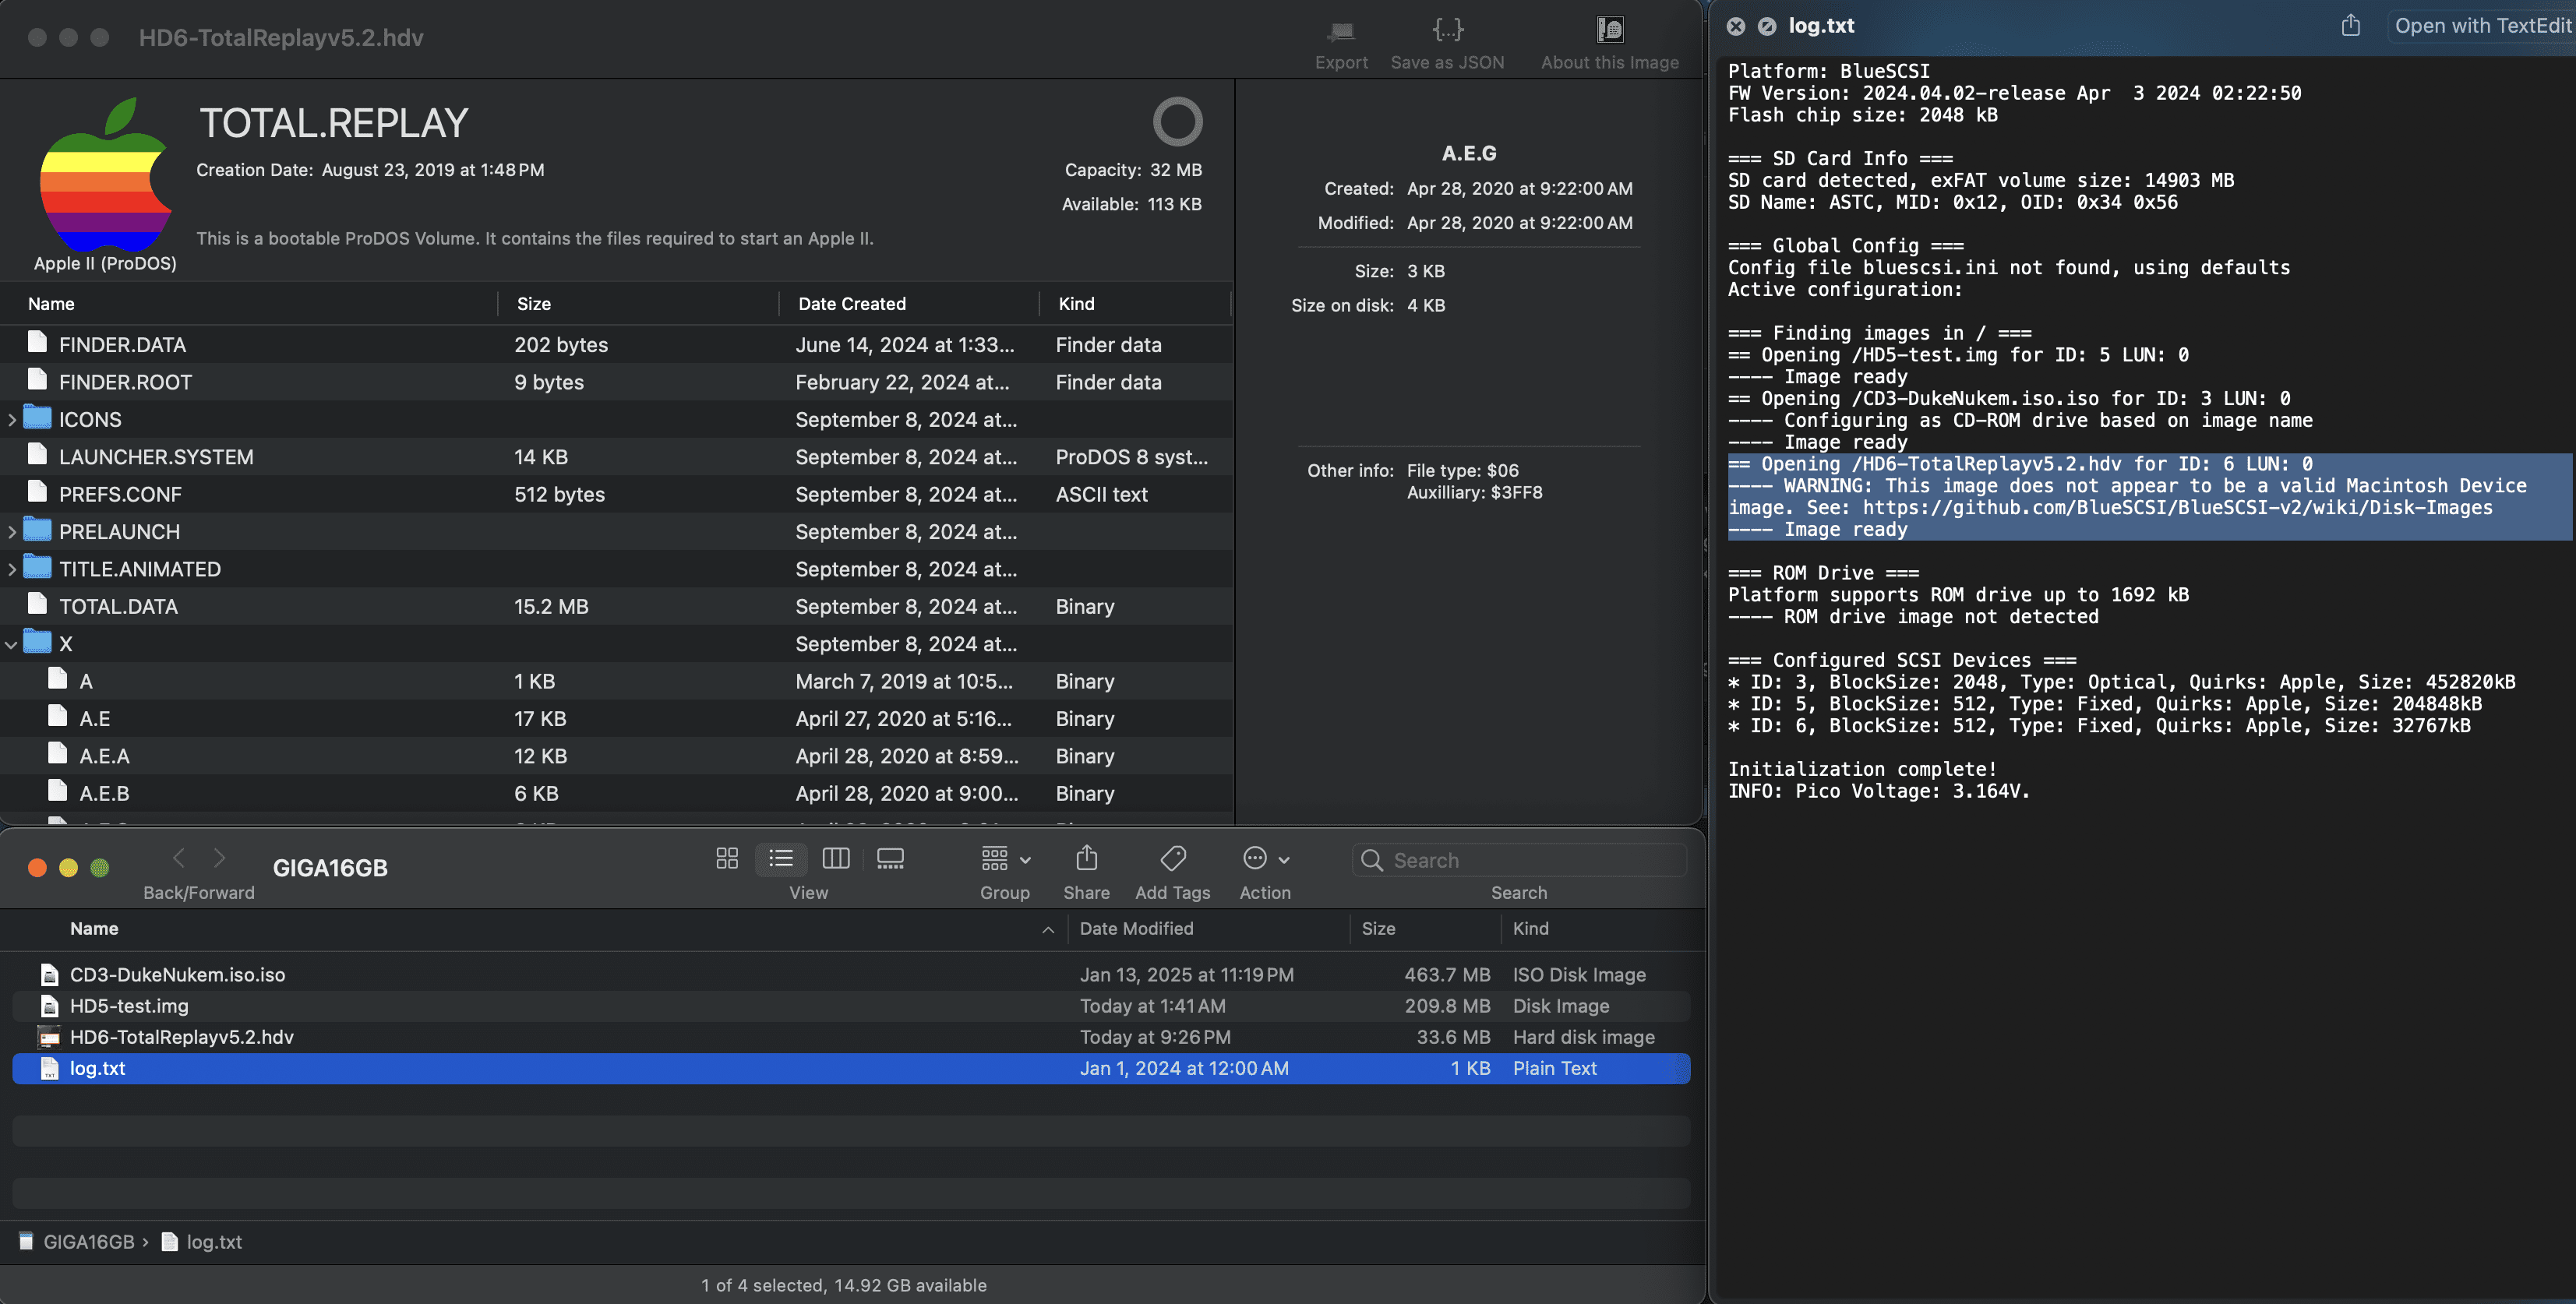Viewport: 2576px width, 1304px height.
Task: Click log.txt in the path bar
Action: click(x=202, y=1242)
